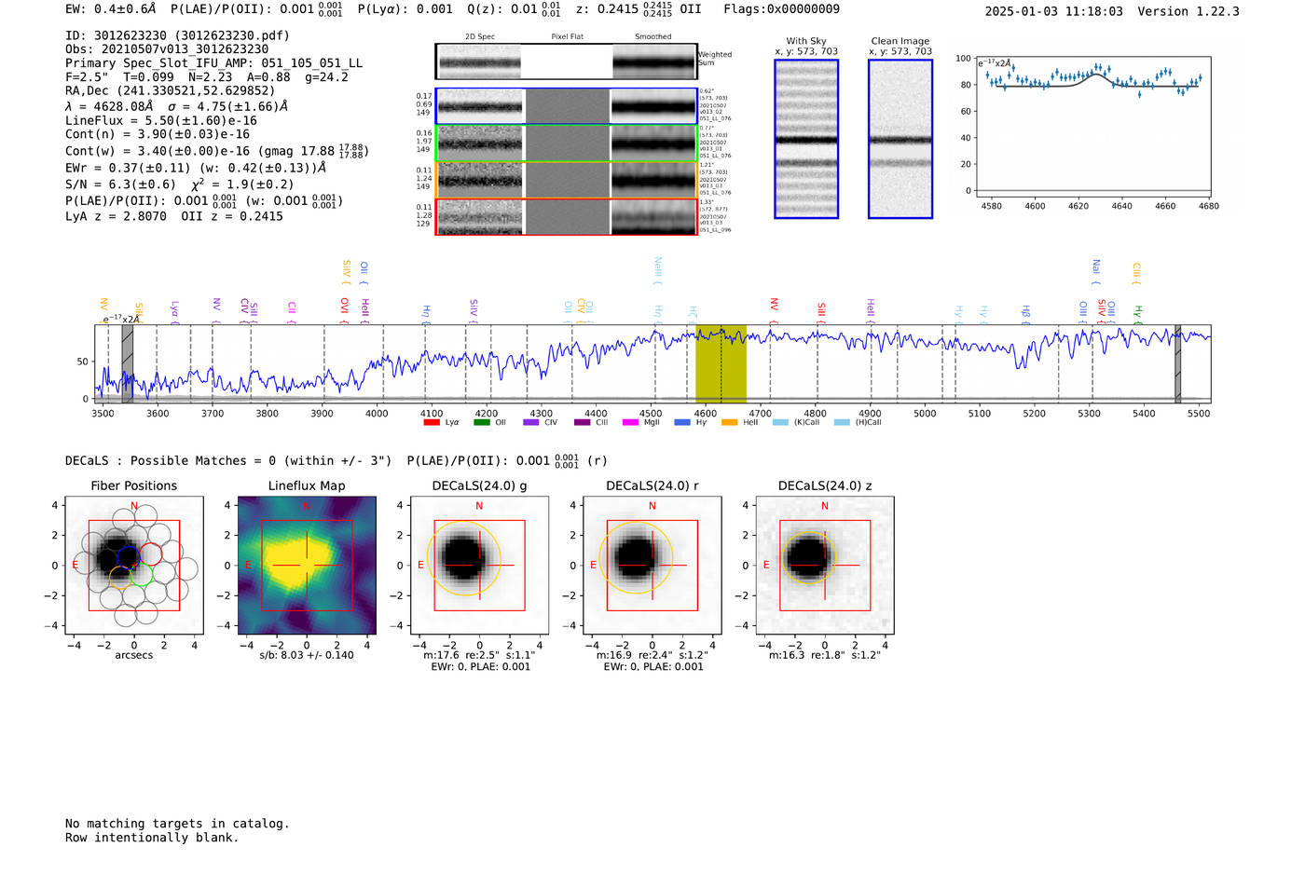Click the Cont(n) = 3.90 value line
Image resolution: width=1305 pixels, height=888 pixels.
158,135
